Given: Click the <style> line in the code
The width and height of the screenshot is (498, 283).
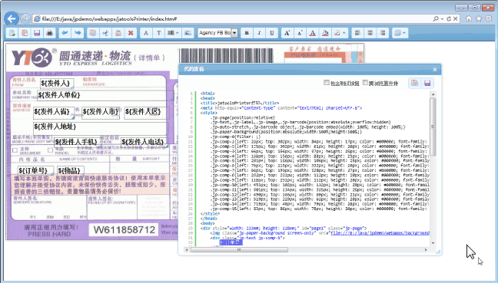Looking at the screenshot, I should pos(209,113).
